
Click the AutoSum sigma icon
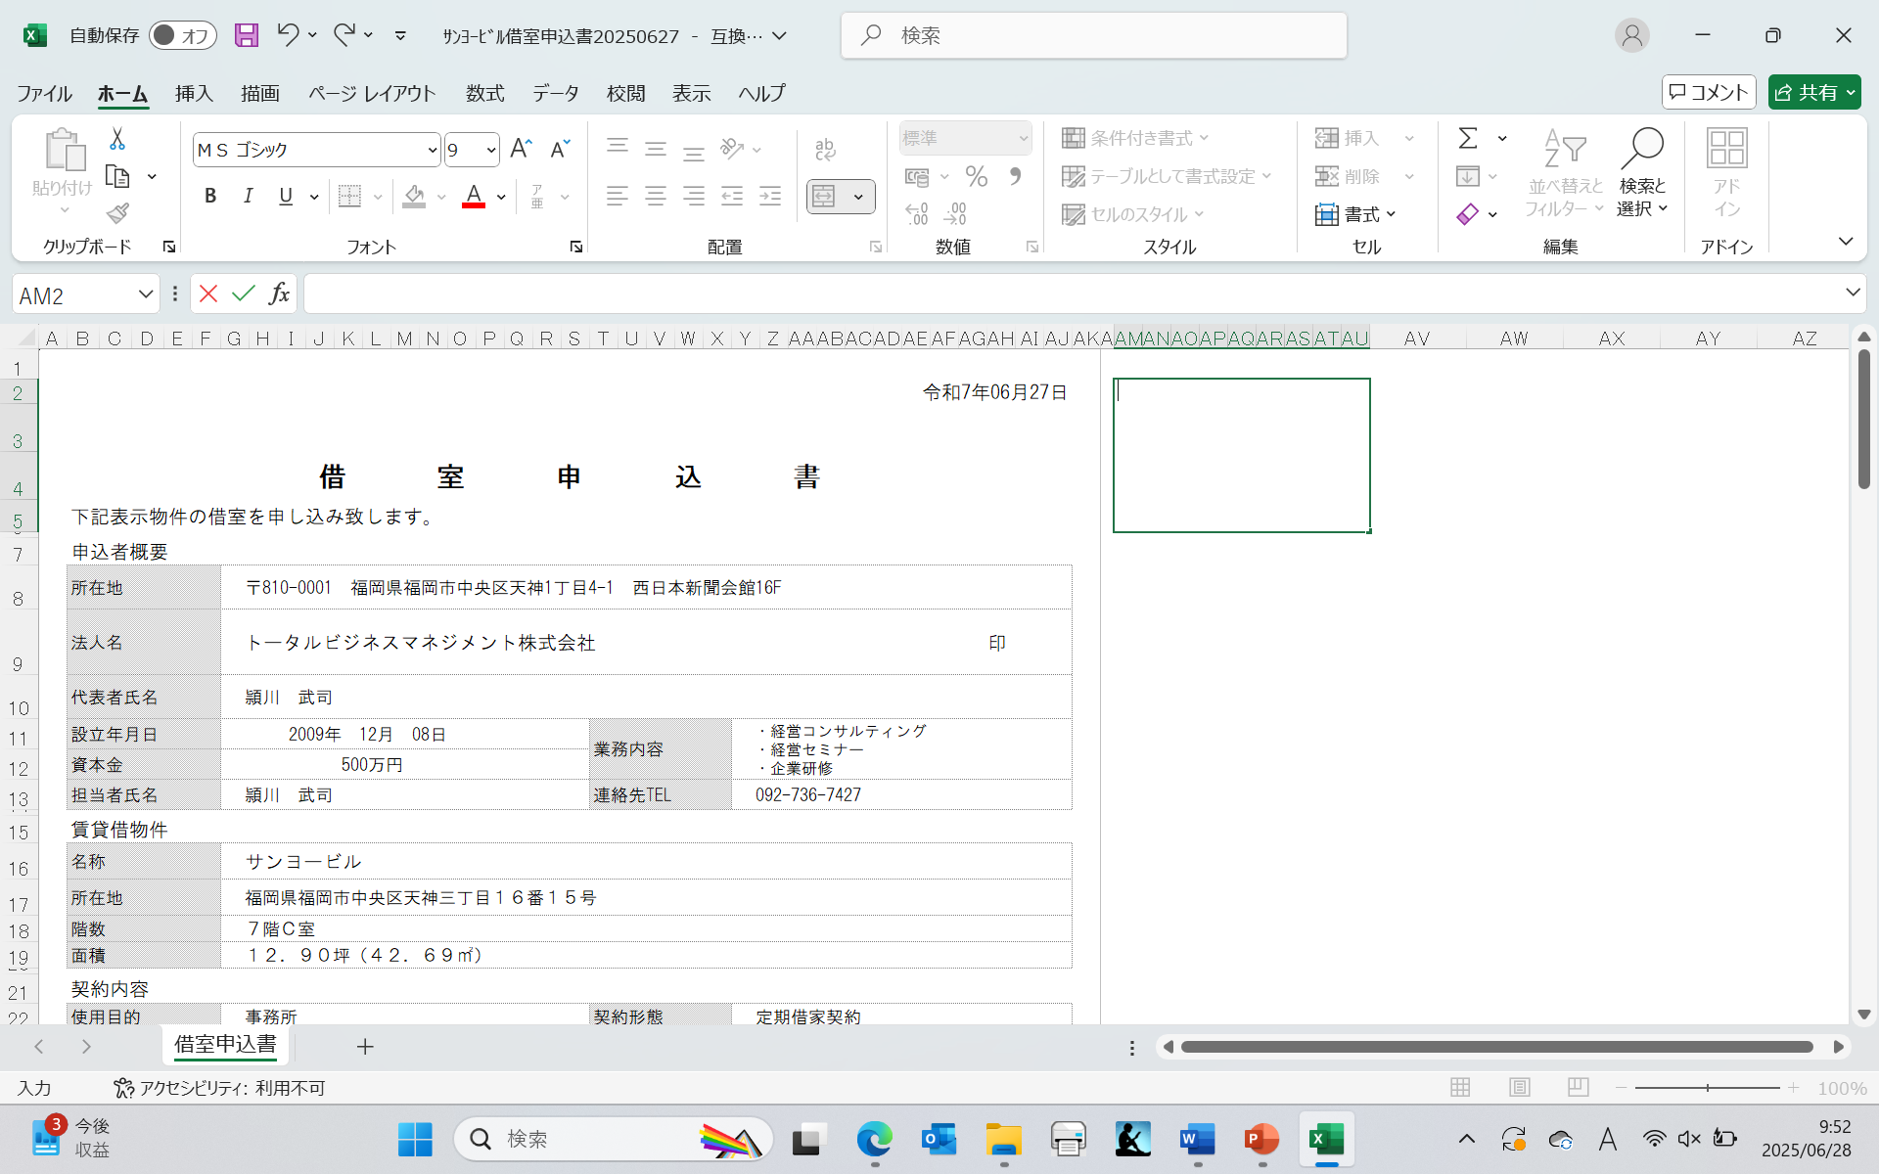tap(1468, 138)
